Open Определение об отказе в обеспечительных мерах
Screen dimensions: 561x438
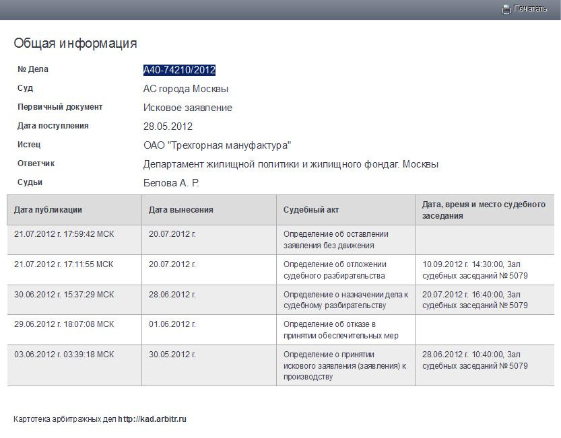point(339,330)
